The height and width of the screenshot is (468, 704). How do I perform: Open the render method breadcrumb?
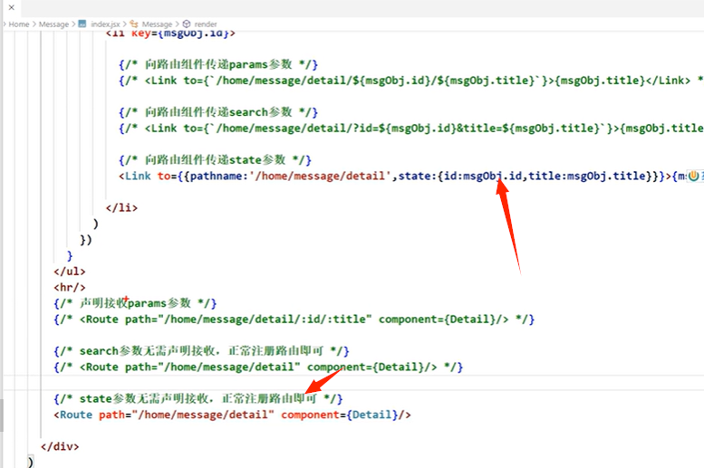(x=205, y=24)
